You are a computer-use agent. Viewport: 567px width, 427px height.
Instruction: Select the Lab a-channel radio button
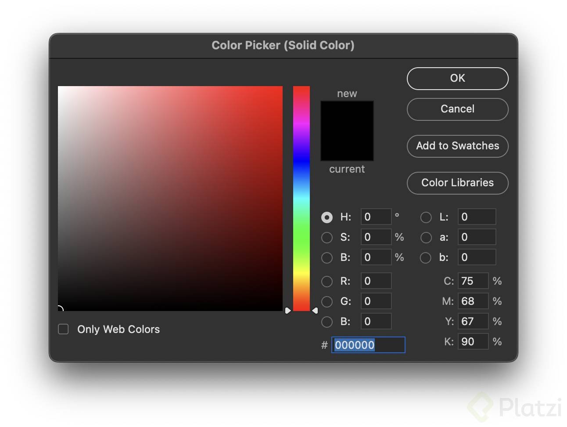pos(426,238)
